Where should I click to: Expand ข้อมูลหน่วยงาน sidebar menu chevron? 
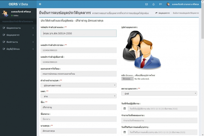tap(33, 28)
